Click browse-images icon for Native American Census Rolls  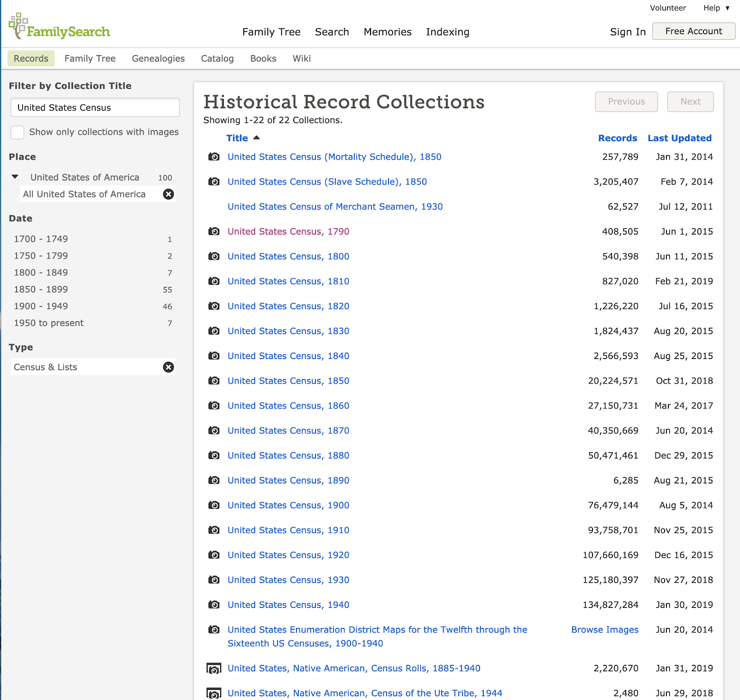(214, 669)
